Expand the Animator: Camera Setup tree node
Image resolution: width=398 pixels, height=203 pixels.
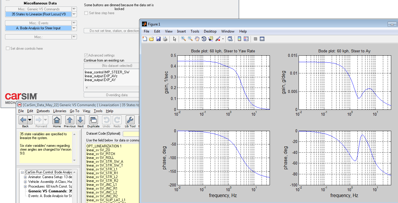point(25,177)
